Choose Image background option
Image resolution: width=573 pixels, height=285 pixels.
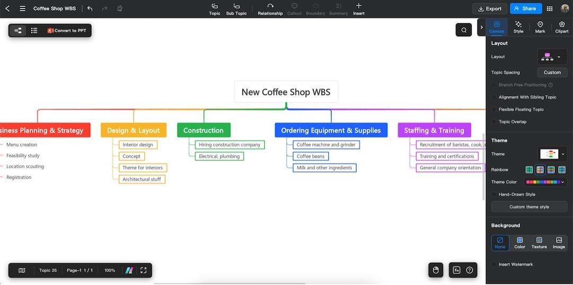point(559,243)
